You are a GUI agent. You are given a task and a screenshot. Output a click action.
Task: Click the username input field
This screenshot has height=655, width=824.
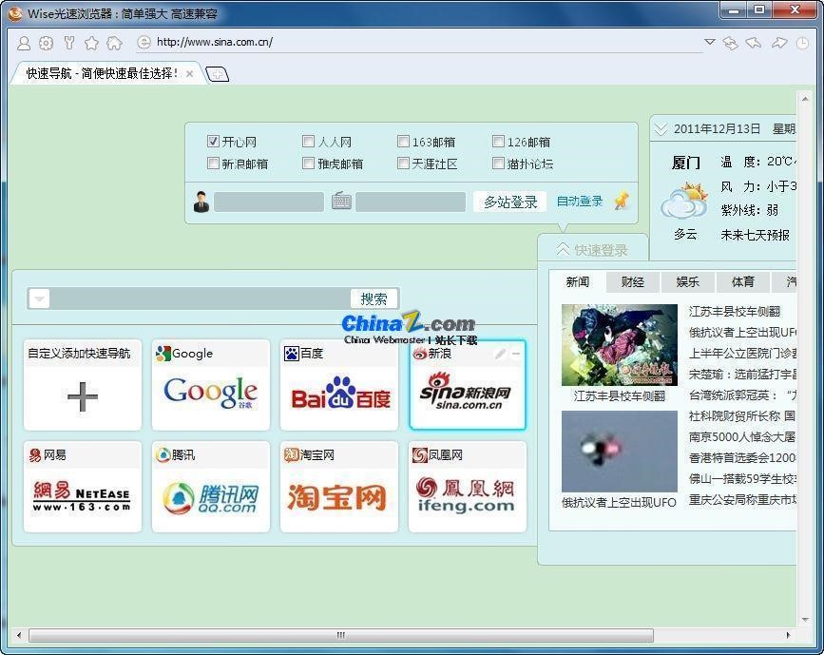pos(269,202)
